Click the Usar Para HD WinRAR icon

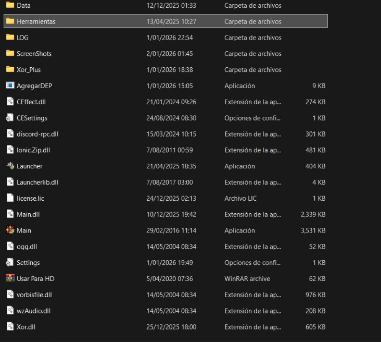click(10, 278)
